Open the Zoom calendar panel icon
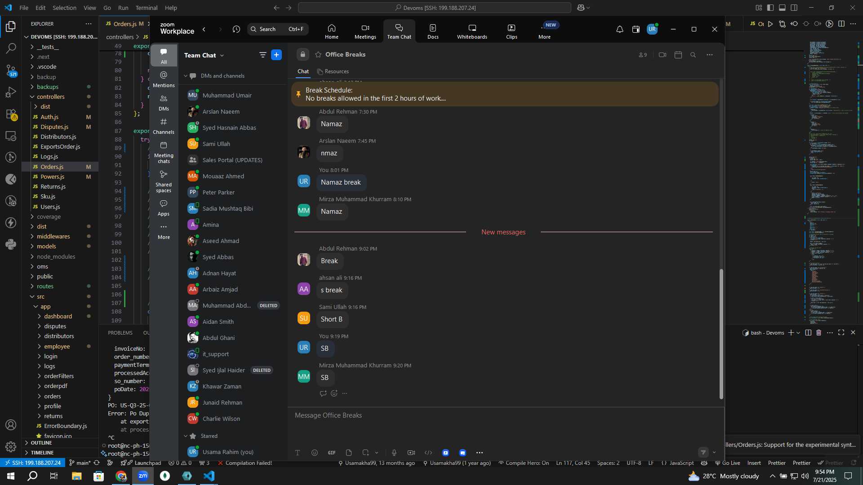863x485 pixels. coord(636,30)
